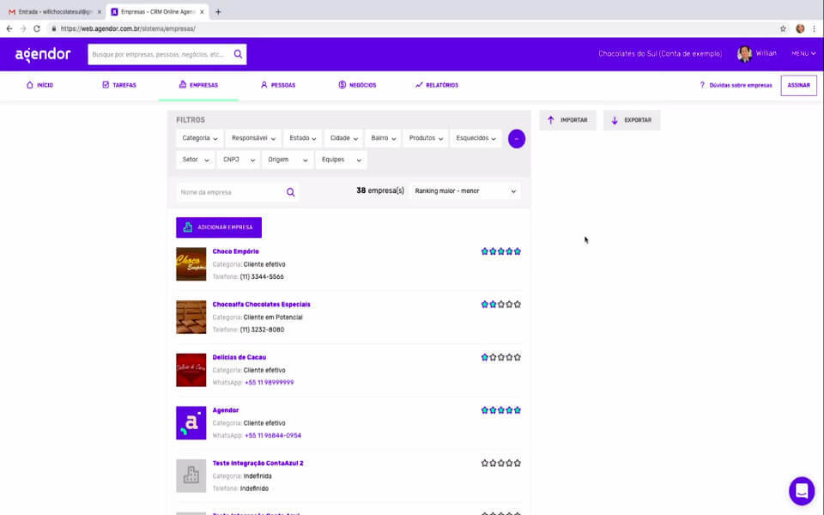Go back with the browser back arrow
Image resolution: width=824 pixels, height=515 pixels.
[9, 29]
